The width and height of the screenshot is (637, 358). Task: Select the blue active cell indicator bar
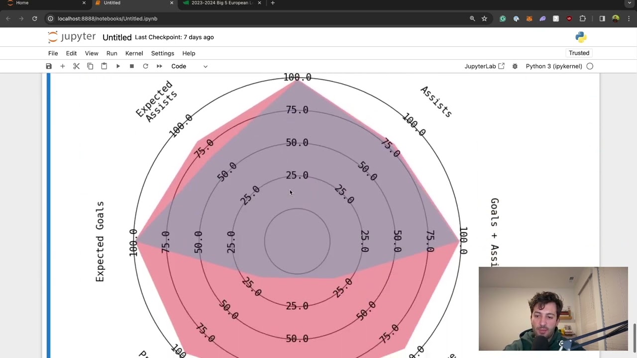point(48,215)
